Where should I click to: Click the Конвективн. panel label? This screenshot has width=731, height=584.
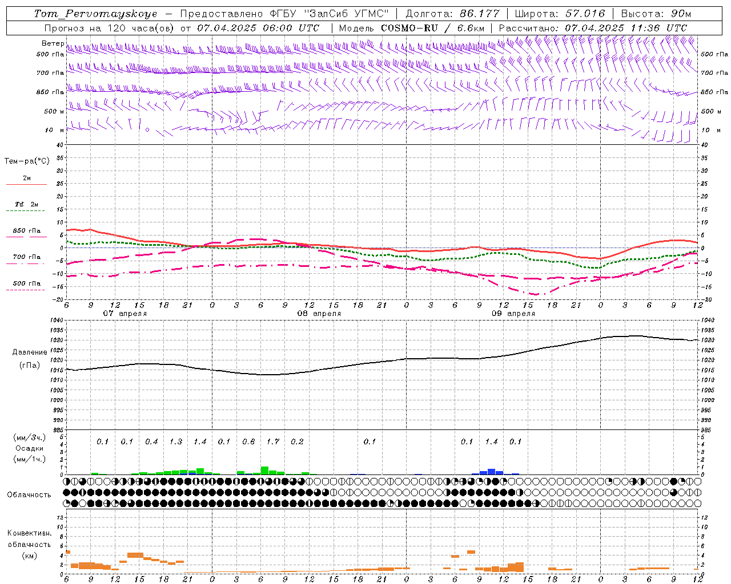29,533
